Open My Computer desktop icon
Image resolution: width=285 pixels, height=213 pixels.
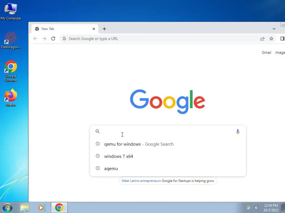click(x=11, y=12)
